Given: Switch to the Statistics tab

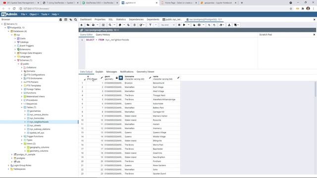Looking at the screenshot, I should pos(121,20).
